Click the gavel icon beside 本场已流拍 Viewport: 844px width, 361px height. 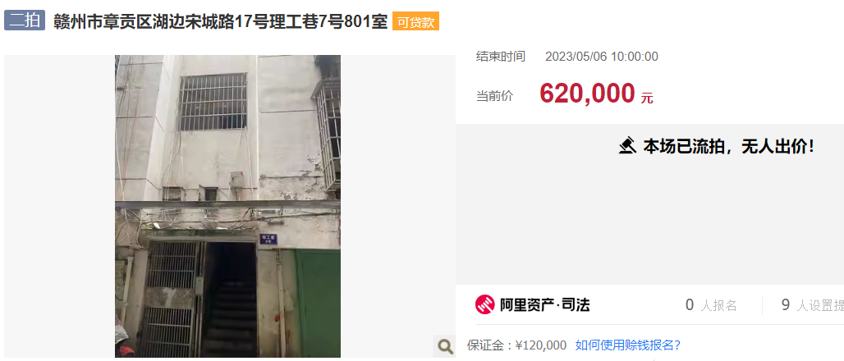(627, 145)
